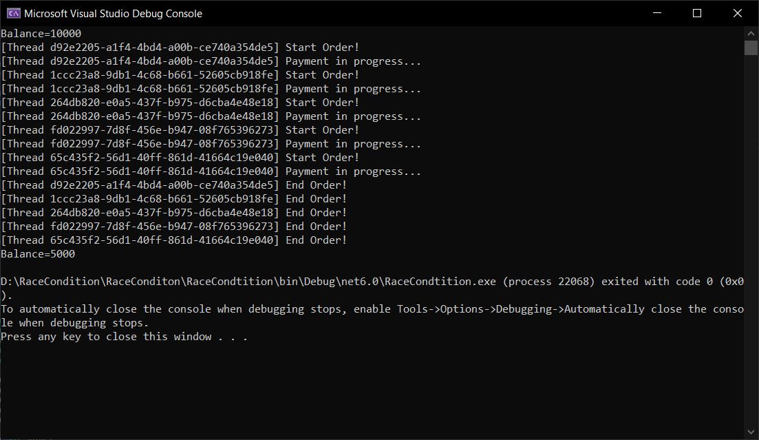Click thread 65c435f2 'End Order!' line
Viewport: 759px width, 440px height.
(173, 240)
